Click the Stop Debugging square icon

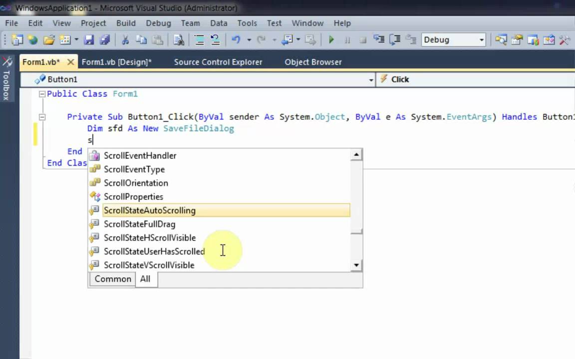(x=363, y=40)
